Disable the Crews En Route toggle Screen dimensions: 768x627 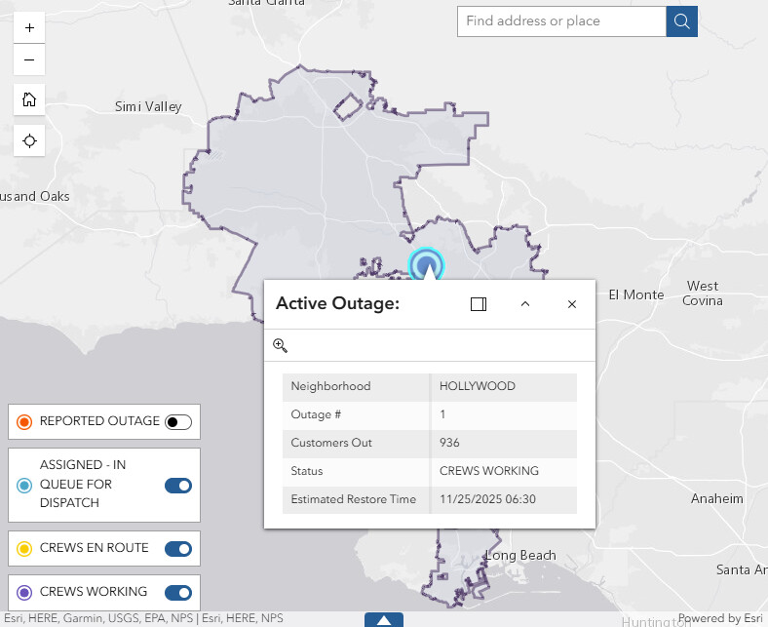coord(178,549)
